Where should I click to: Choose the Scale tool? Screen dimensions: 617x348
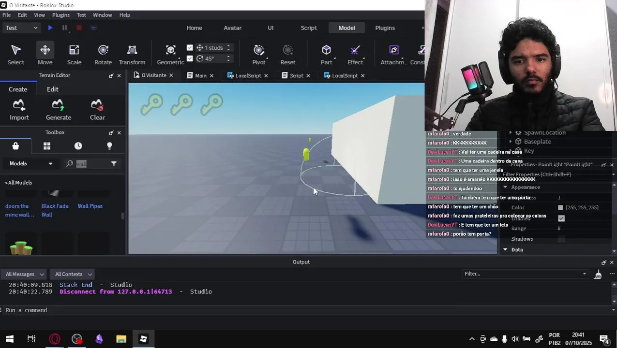tap(74, 54)
